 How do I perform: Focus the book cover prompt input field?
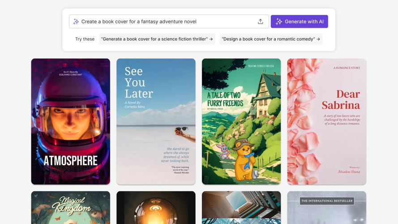[169, 22]
